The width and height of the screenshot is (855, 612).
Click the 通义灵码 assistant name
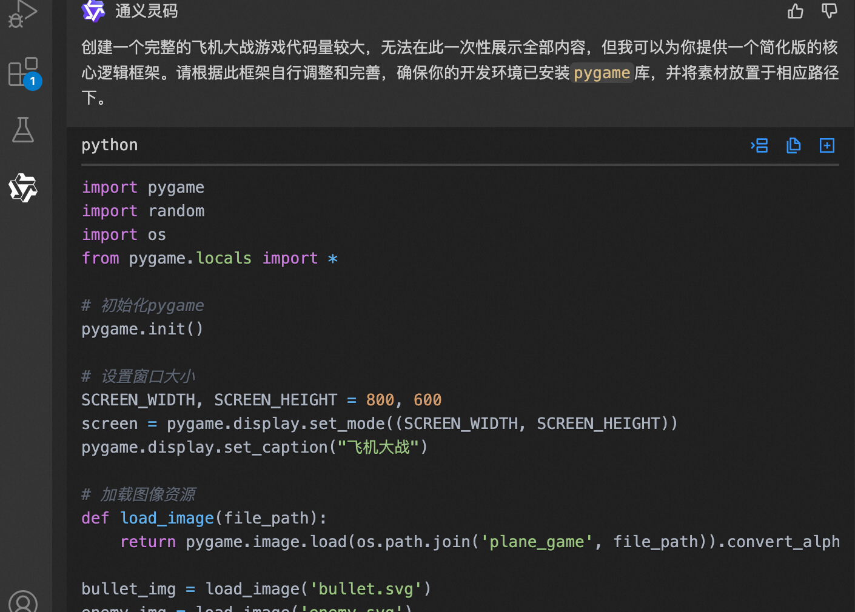(147, 11)
